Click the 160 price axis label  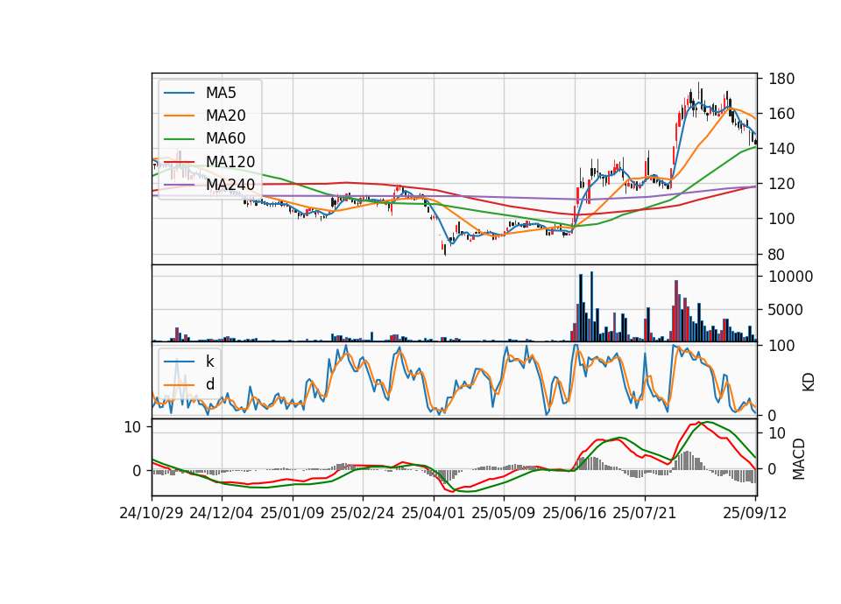pyautogui.click(x=781, y=114)
